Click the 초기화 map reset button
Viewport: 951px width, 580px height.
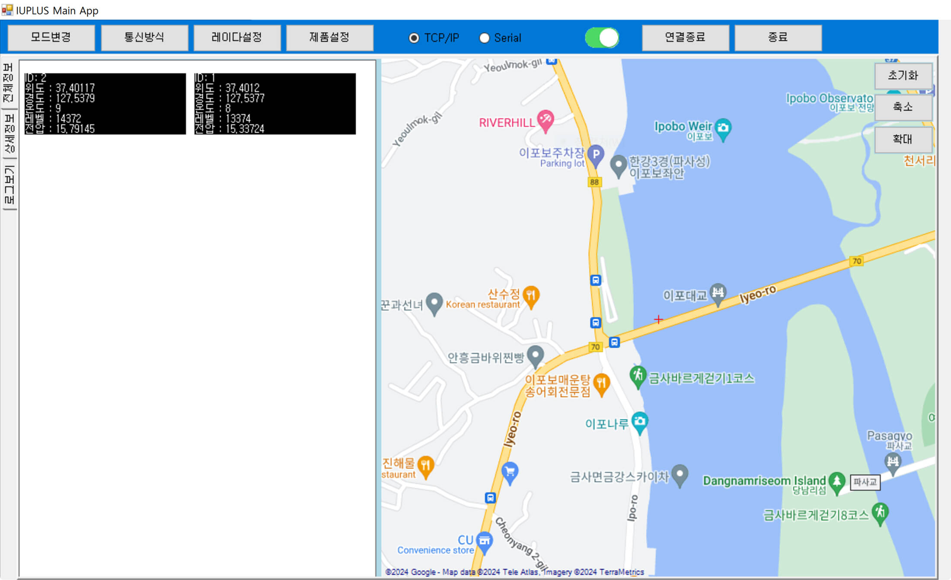pos(903,76)
